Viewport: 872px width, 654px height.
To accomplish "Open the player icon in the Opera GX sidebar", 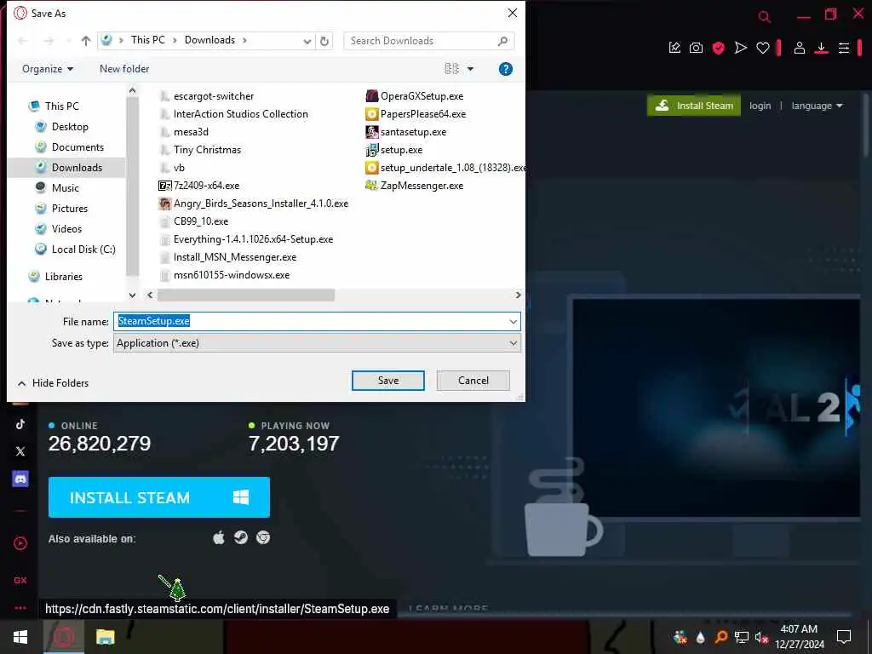I will pyautogui.click(x=20, y=543).
